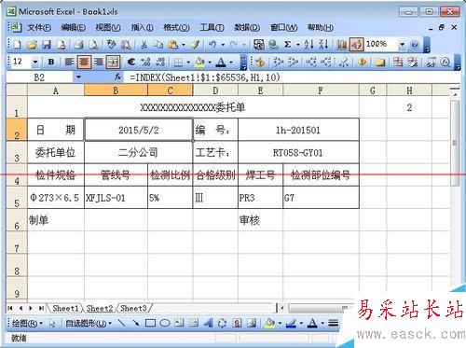This screenshot has height=348, width=466.
Task: Toggle Merge and Center
Action: point(113,63)
